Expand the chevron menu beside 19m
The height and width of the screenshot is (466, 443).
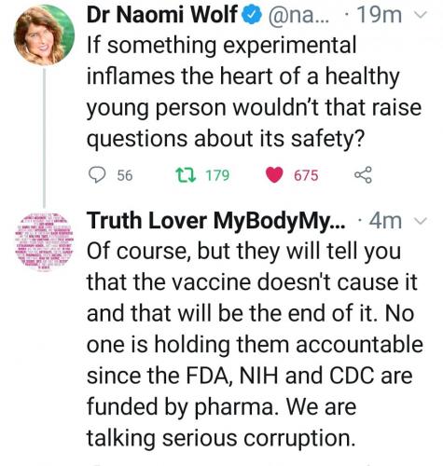tap(421, 15)
